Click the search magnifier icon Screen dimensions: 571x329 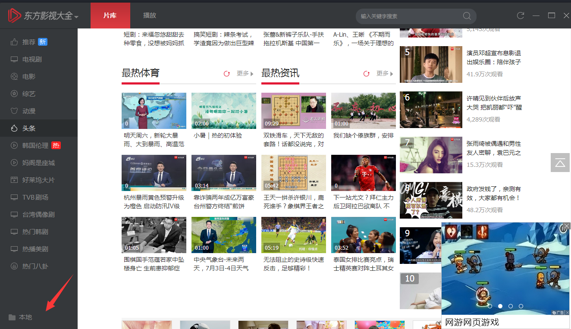point(467,16)
